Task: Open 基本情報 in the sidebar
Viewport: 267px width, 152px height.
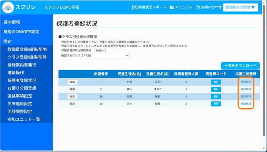Action: 12,22
